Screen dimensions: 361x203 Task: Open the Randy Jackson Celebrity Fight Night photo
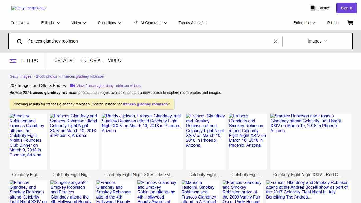coord(142,141)
